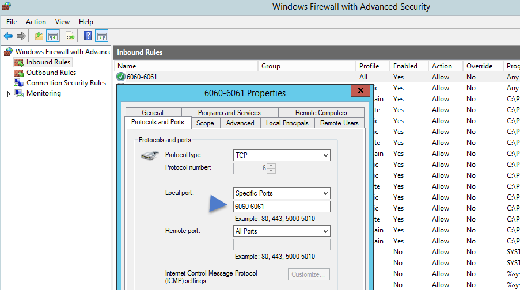
Task: Sort rules by the Group column header
Action: pyautogui.click(x=307, y=66)
